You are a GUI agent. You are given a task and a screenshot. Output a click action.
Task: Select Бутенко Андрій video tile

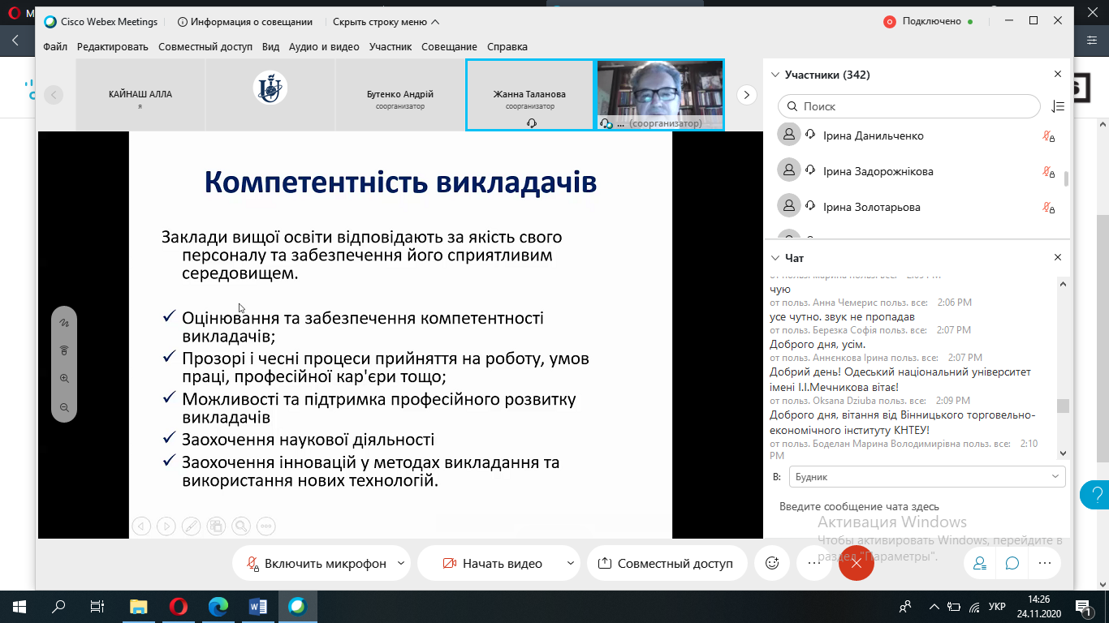tap(399, 95)
